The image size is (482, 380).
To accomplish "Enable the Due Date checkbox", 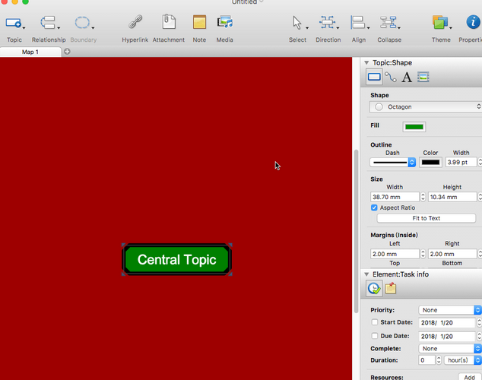I will click(374, 336).
